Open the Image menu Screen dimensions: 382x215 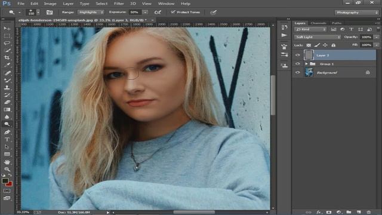point(50,4)
